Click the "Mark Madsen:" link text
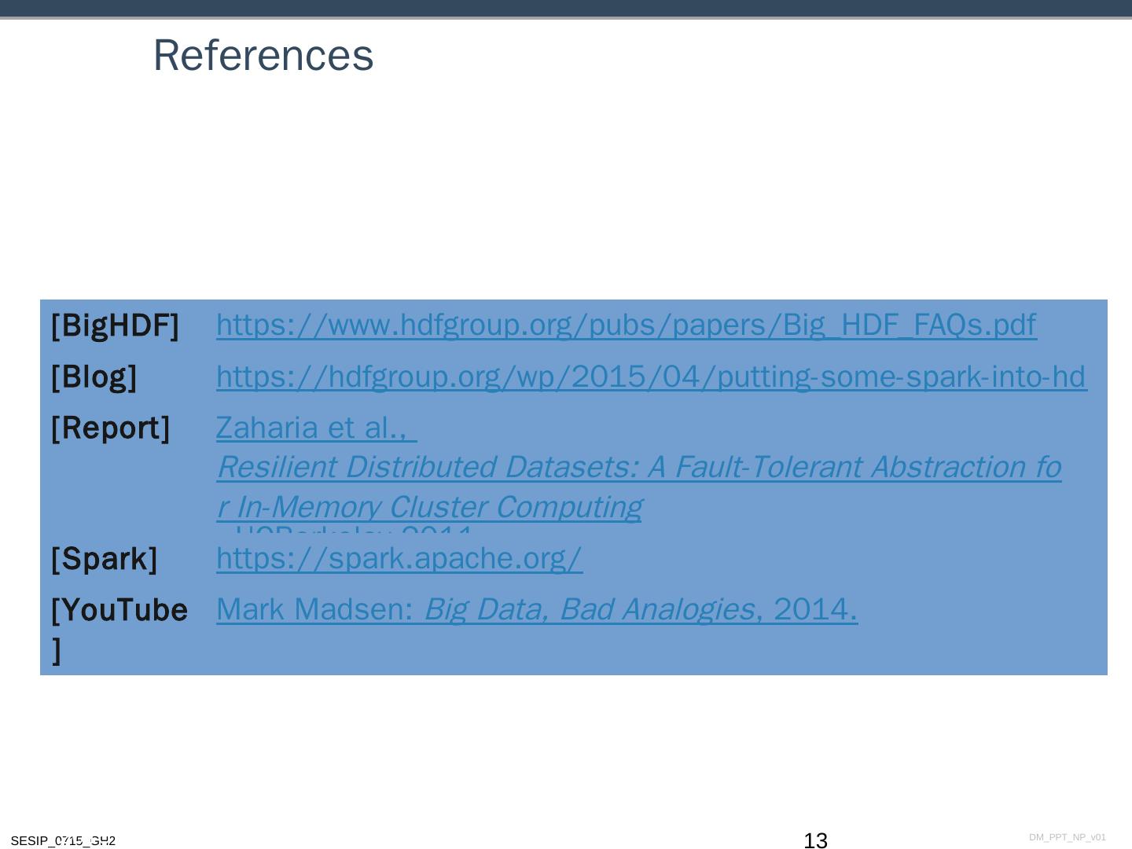The image size is (1132, 849). [x=314, y=609]
